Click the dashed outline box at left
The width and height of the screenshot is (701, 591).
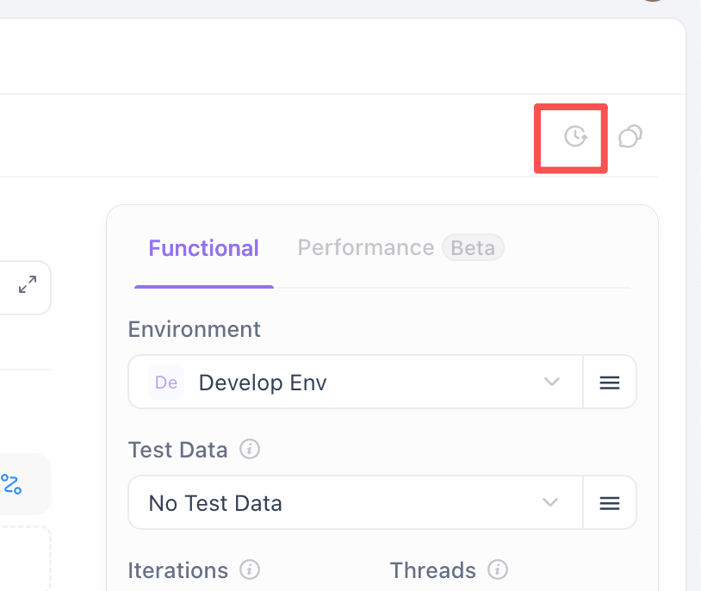[26, 558]
